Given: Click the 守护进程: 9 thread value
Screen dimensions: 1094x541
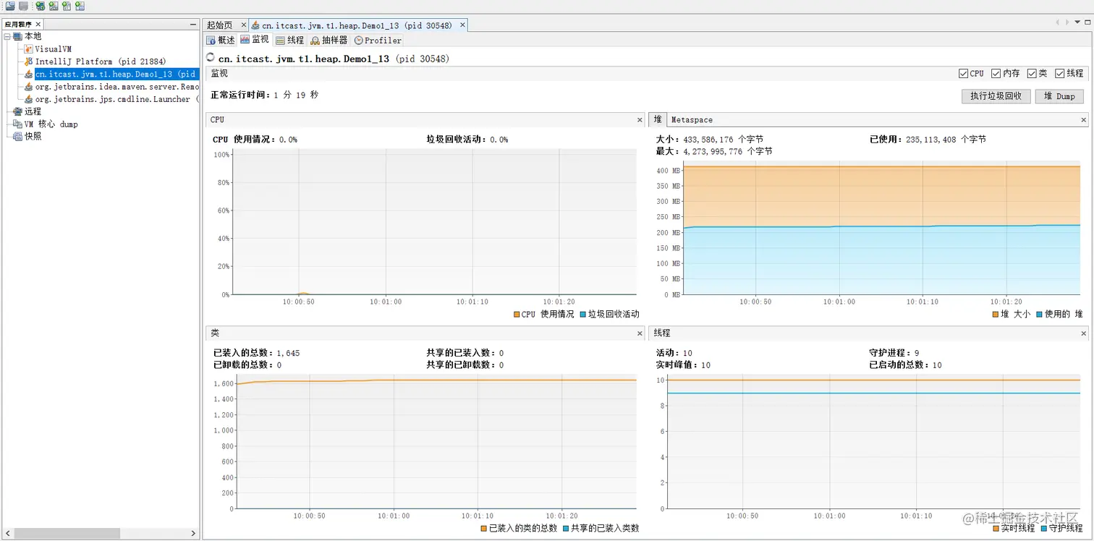Looking at the screenshot, I should pos(894,353).
